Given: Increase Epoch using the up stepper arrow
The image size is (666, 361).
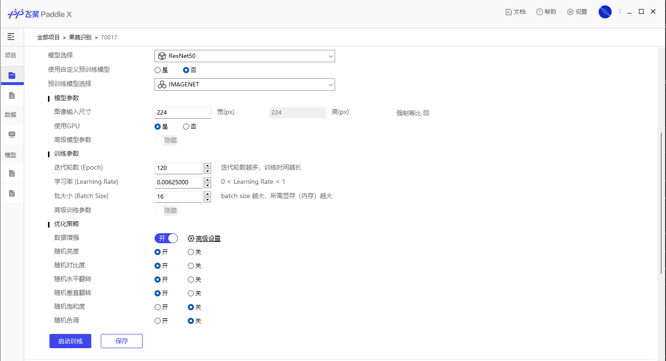Looking at the screenshot, I should click(207, 165).
